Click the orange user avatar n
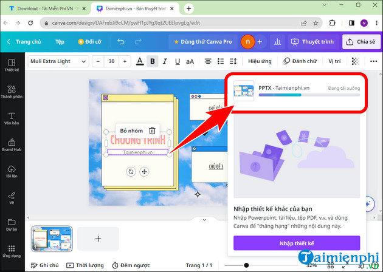 247,42
